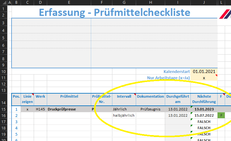Image resolution: width=231 pixels, height=141 pixels.
Task: Select column D header
Action: pos(40,2)
